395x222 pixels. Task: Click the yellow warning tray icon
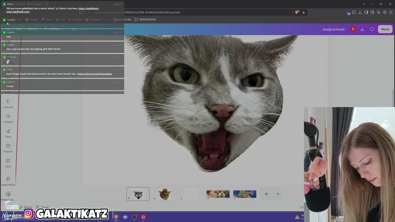coord(297,217)
